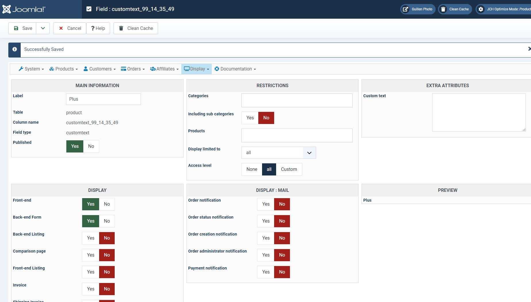This screenshot has height=302, width=531.
Task: Click the Save floppy disk icon
Action: point(16,28)
